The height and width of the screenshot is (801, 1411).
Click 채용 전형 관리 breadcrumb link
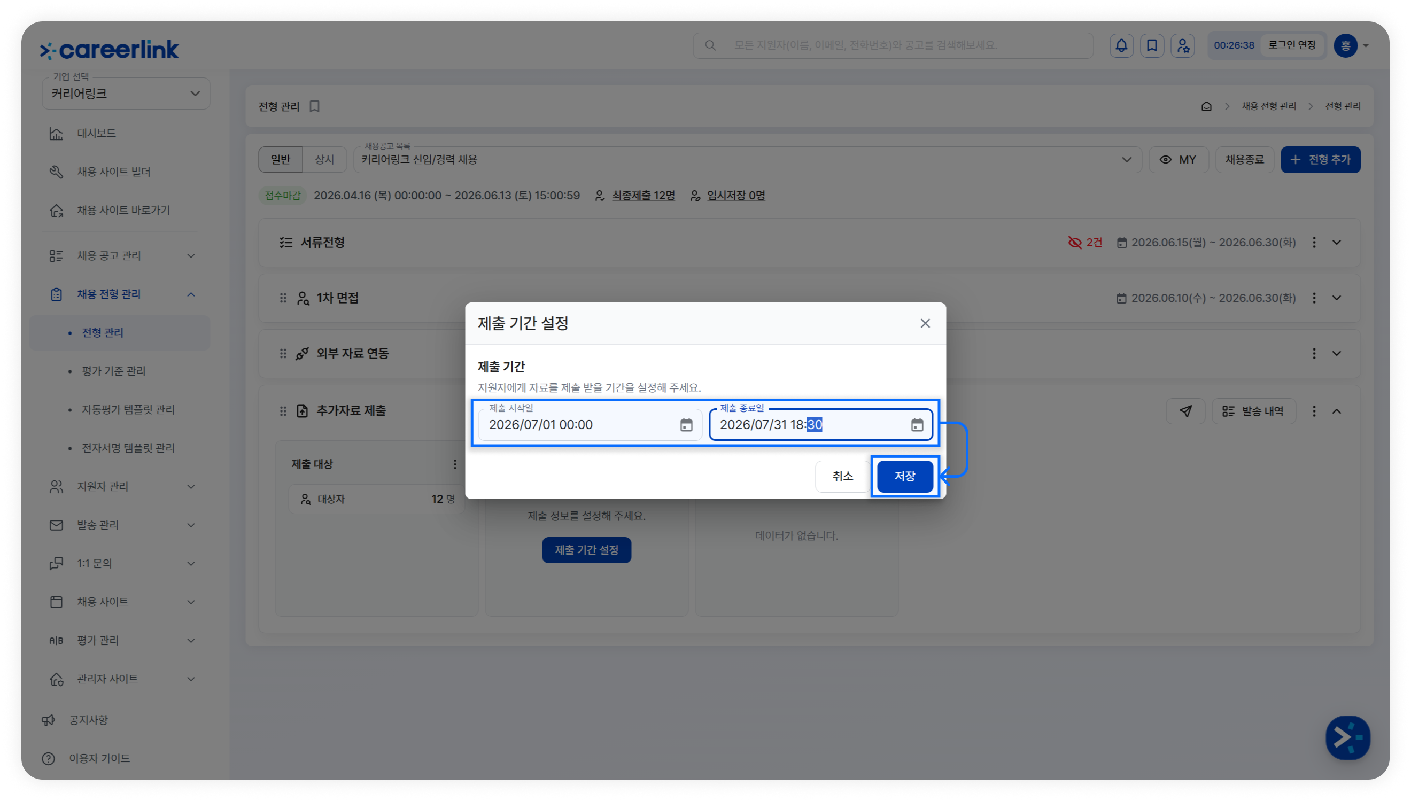point(1268,106)
